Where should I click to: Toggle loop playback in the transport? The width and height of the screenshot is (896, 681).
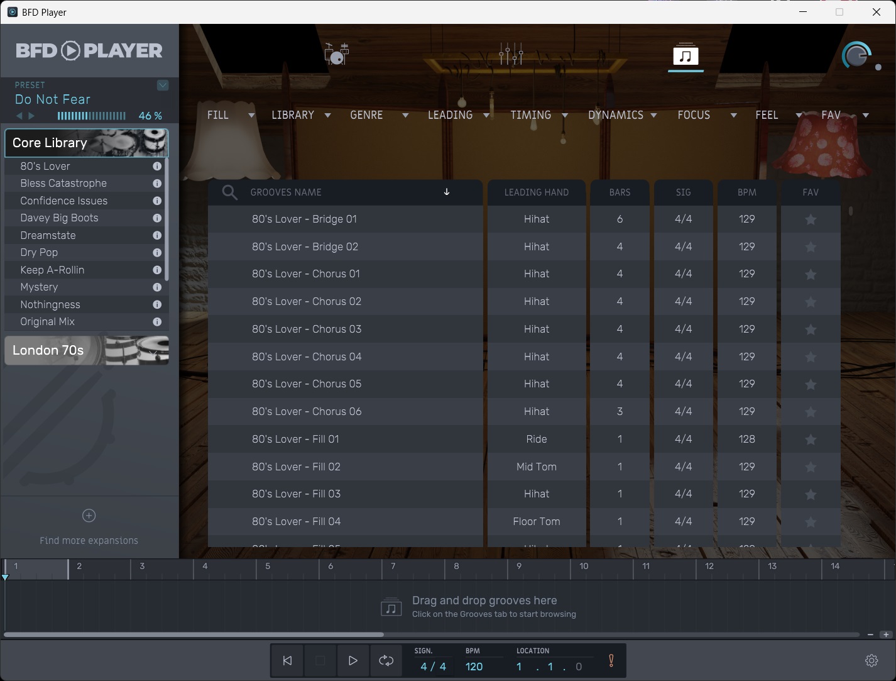click(386, 660)
